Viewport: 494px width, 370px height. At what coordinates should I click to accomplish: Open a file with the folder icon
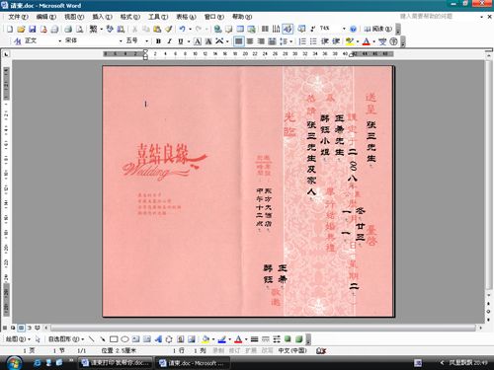coord(21,30)
